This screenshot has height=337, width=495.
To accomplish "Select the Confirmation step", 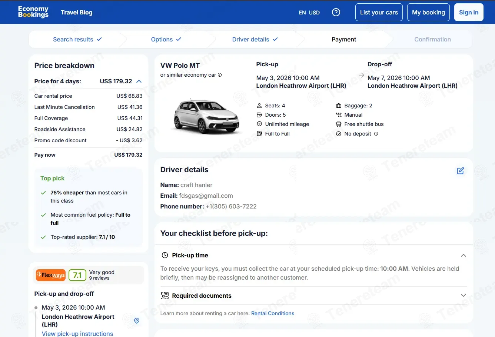I will pos(432,39).
